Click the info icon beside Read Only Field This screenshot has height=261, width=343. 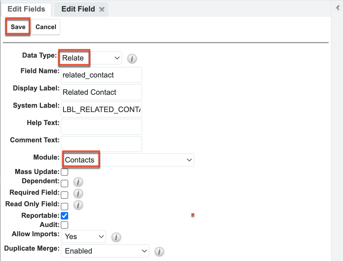click(x=78, y=205)
